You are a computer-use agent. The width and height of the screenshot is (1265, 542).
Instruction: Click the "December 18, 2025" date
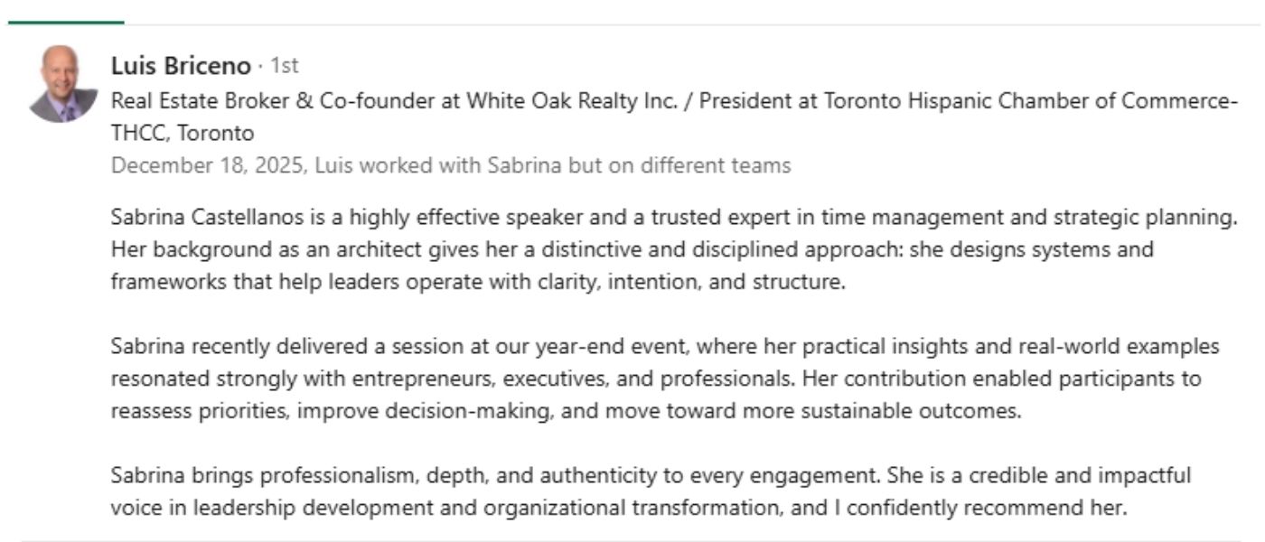pos(192,166)
